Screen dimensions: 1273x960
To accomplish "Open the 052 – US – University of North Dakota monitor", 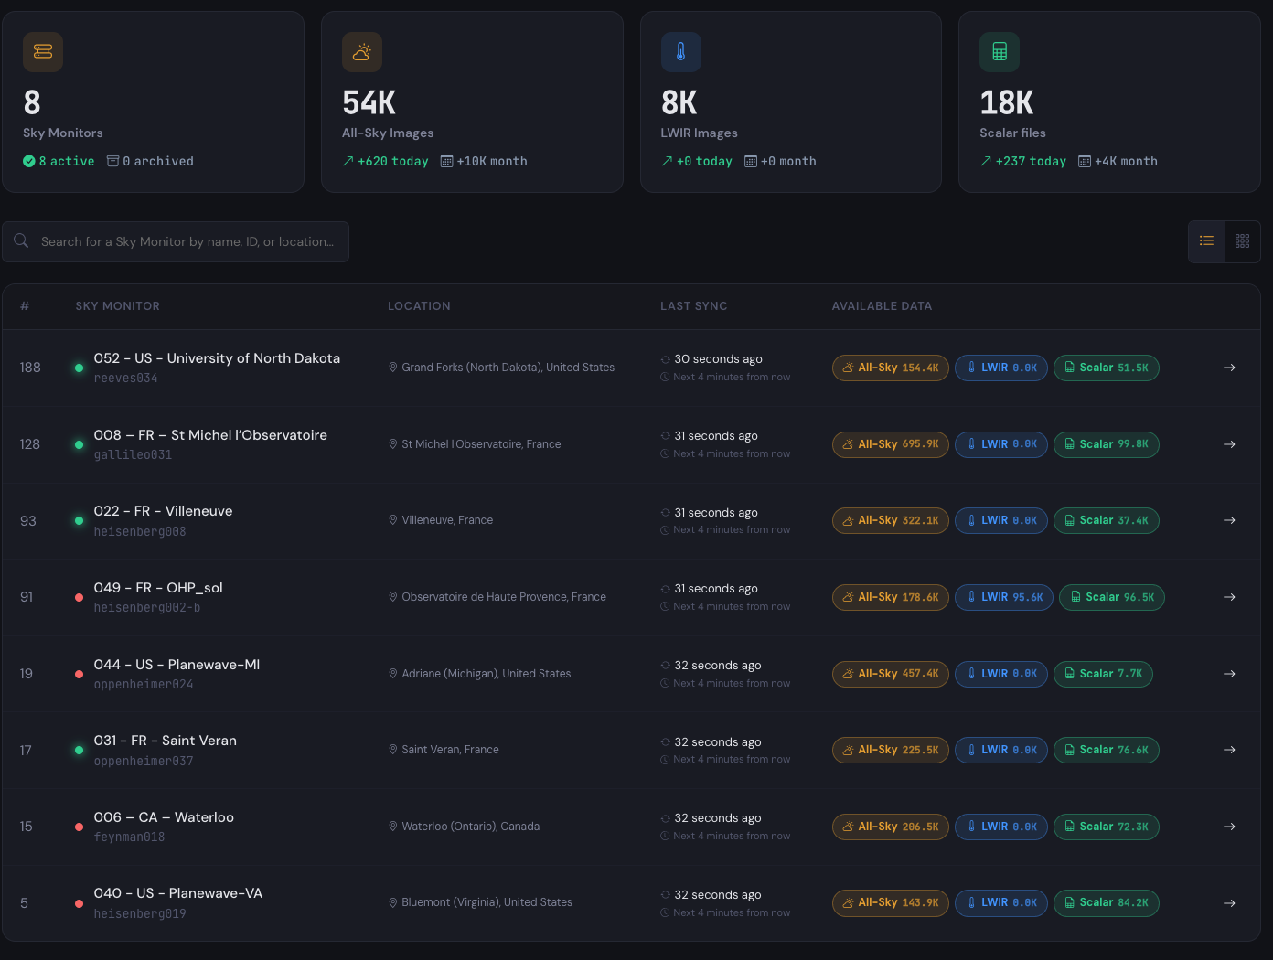I will tap(217, 358).
